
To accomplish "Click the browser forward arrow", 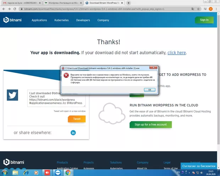I will pos(9,9).
